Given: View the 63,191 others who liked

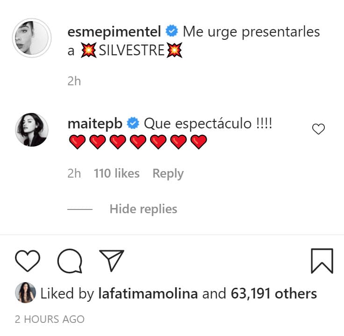Looking at the screenshot, I should click(x=274, y=294).
